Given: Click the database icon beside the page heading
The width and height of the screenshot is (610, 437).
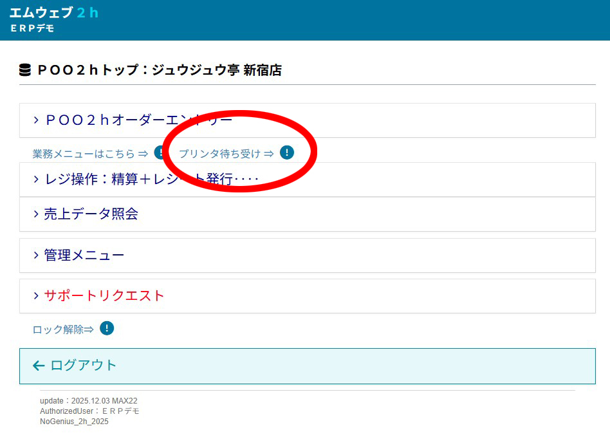Looking at the screenshot, I should 25,70.
